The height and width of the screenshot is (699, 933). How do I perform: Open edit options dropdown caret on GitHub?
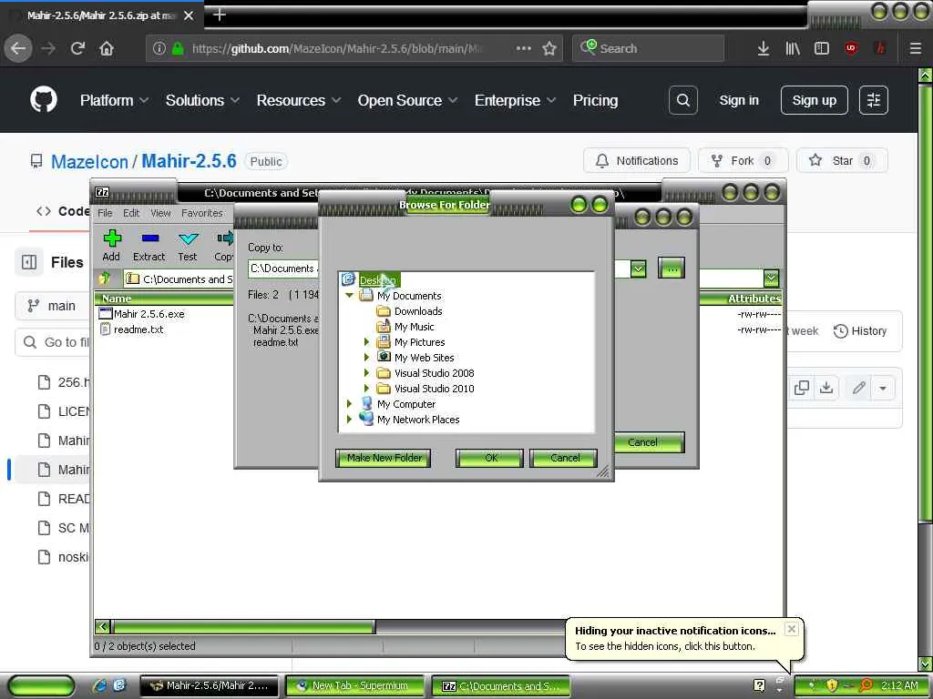pyautogui.click(x=883, y=388)
